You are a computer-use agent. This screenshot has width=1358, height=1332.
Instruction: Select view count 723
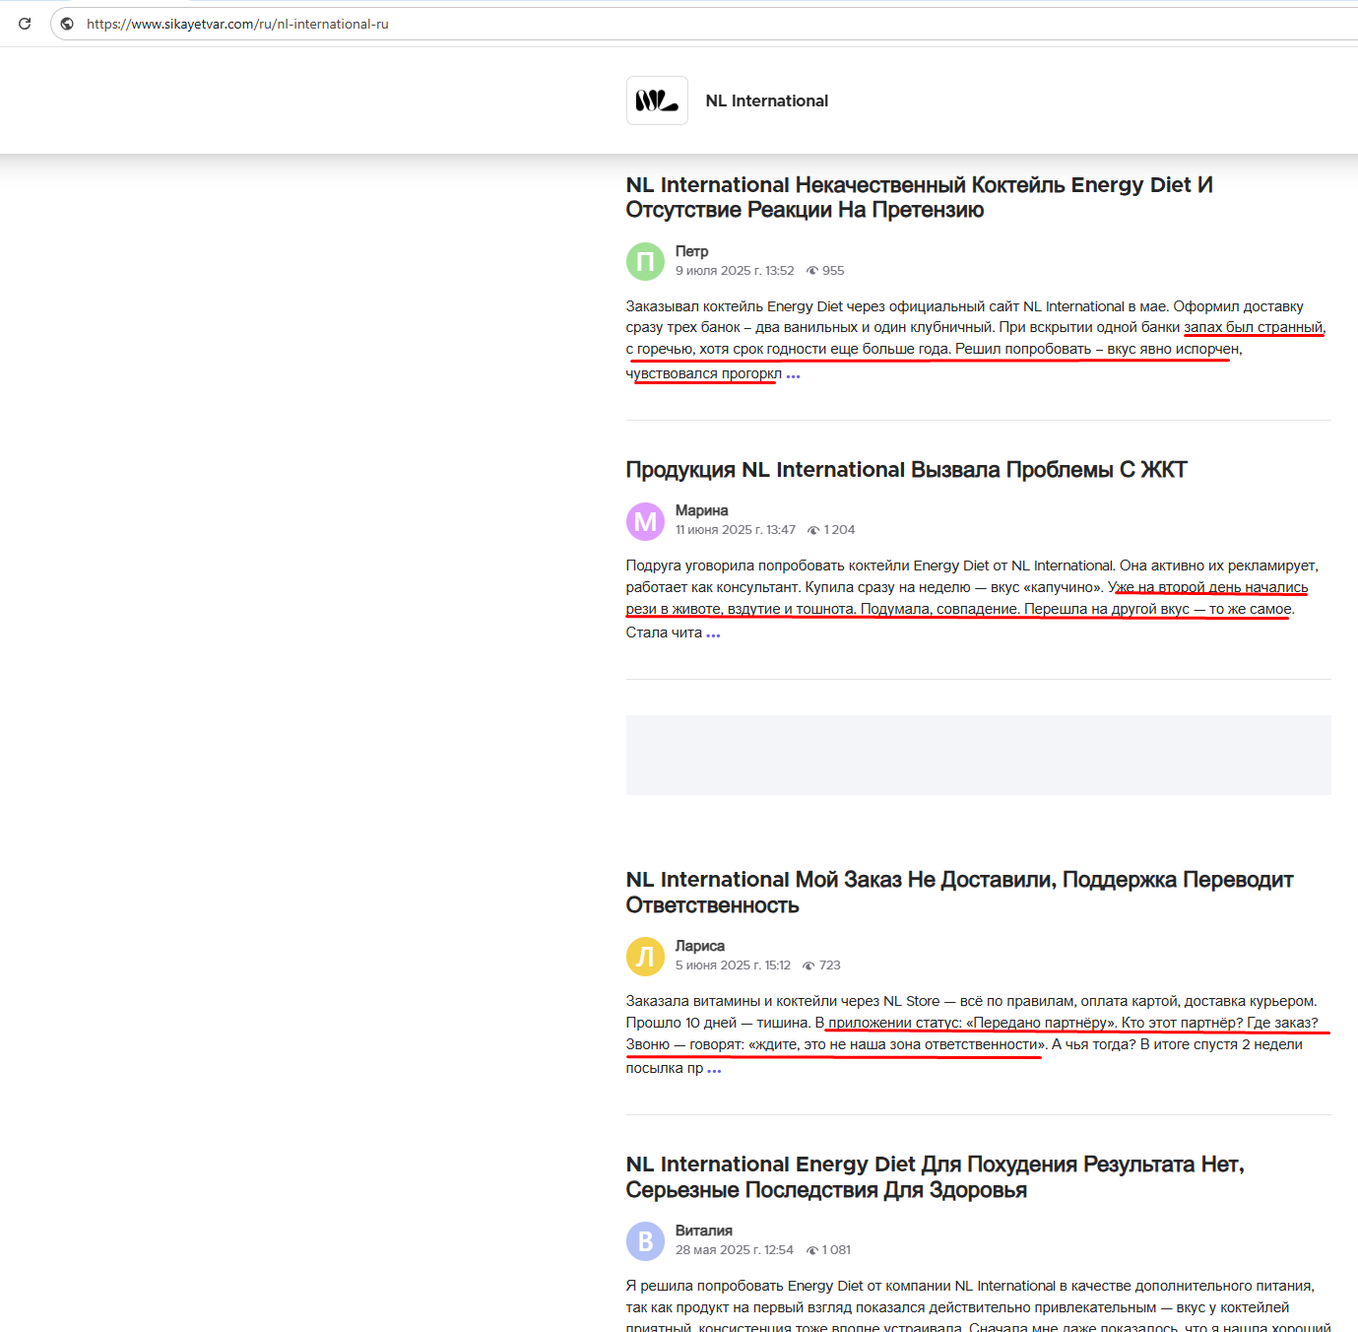830,965
